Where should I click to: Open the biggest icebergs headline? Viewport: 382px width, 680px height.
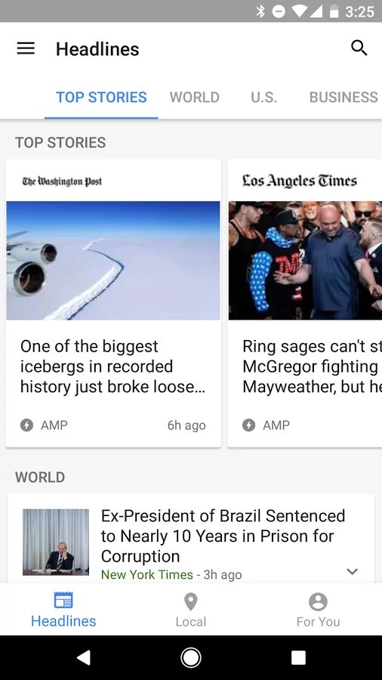point(112,366)
